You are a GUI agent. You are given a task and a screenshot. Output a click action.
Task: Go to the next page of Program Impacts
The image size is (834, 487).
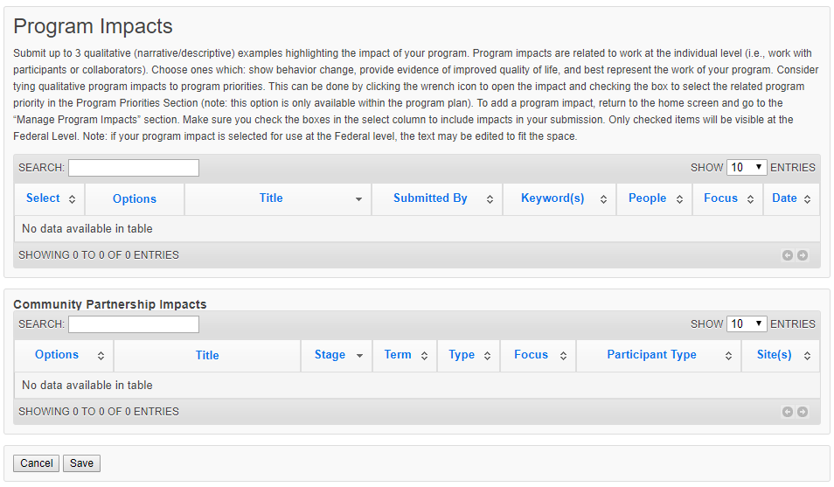(802, 255)
